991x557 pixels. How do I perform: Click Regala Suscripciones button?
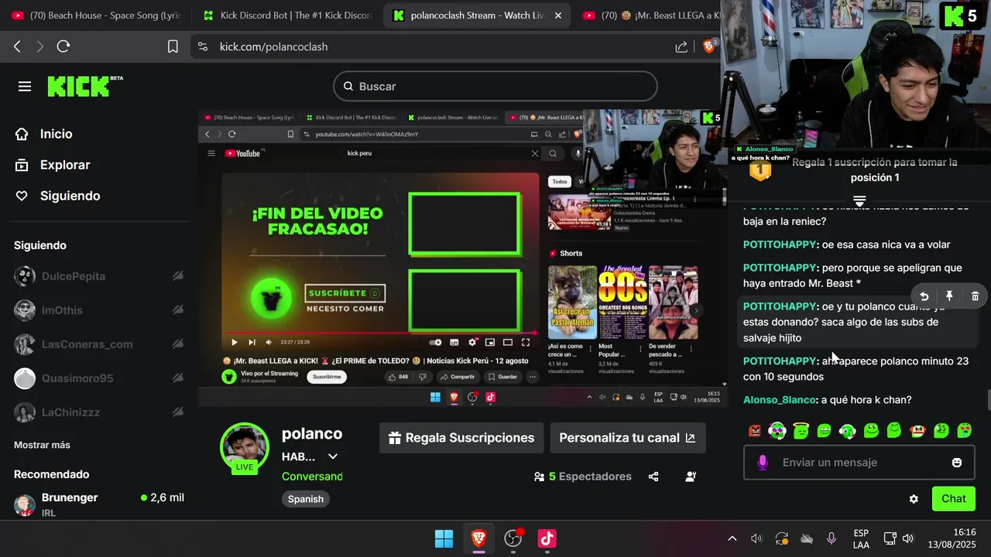coord(461,438)
